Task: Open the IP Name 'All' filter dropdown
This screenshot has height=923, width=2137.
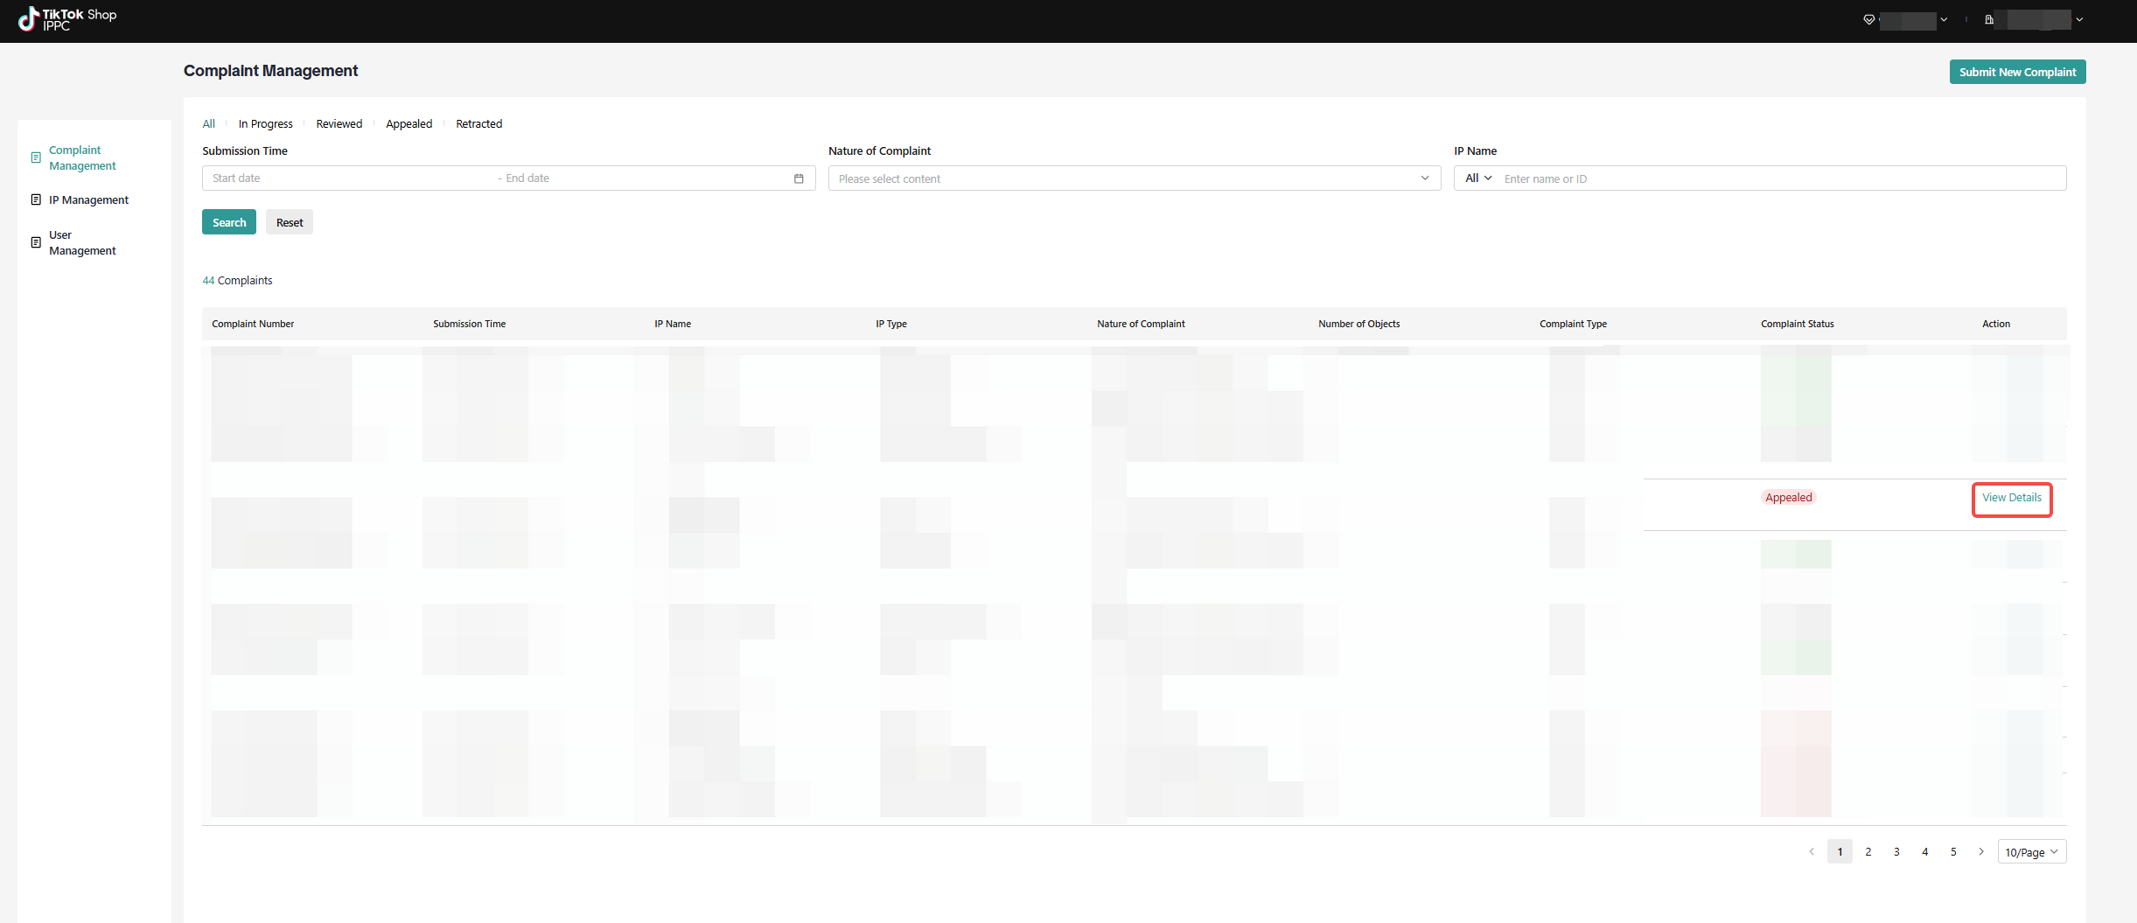Action: [x=1477, y=178]
